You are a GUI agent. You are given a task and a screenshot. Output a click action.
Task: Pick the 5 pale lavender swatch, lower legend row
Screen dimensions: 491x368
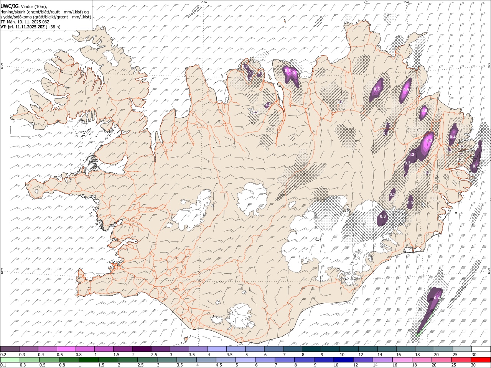(x=245, y=360)
